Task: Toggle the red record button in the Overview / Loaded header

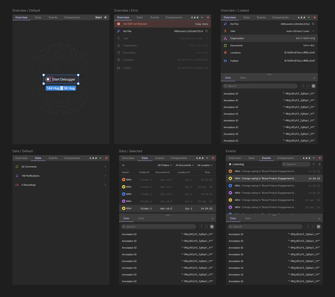Action: (x=315, y=17)
